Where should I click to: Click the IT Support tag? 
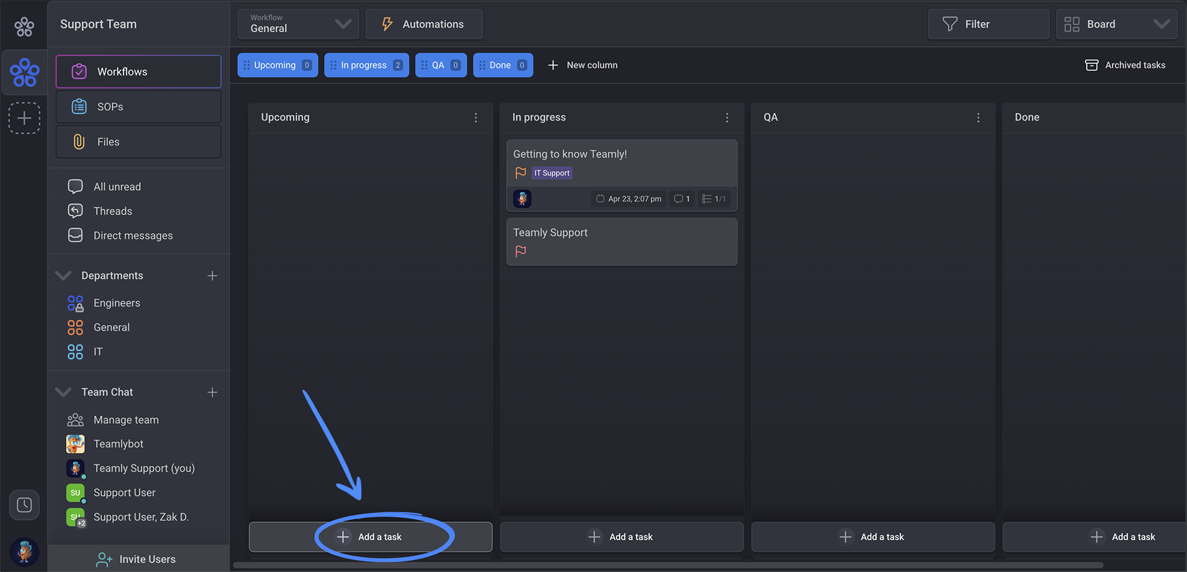pyautogui.click(x=552, y=173)
